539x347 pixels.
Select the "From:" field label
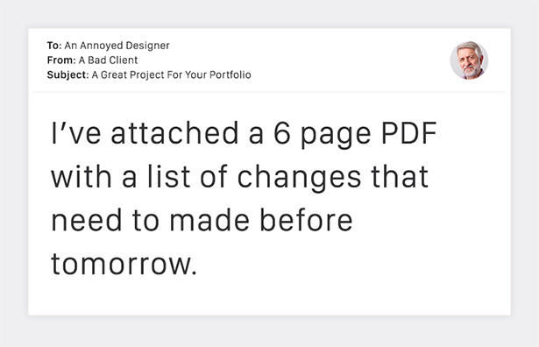(x=61, y=60)
